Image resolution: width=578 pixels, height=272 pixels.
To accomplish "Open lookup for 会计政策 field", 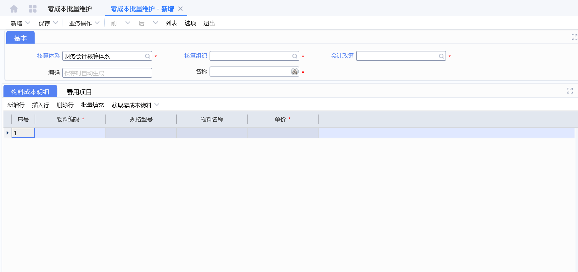I will point(441,56).
